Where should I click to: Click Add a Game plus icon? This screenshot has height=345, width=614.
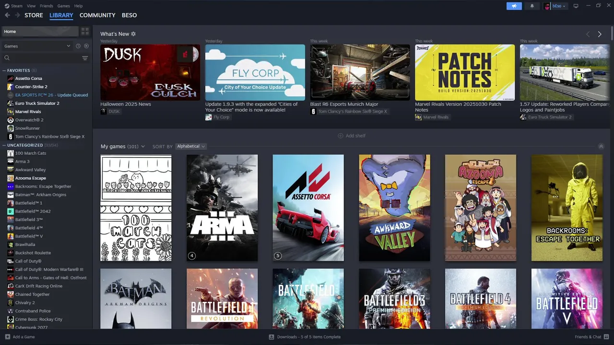[x=7, y=337]
